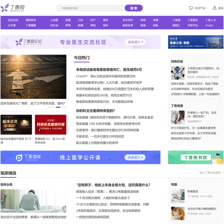Switch to the first carousel dot
This screenshot has width=224, height=224.
click(49, 107)
